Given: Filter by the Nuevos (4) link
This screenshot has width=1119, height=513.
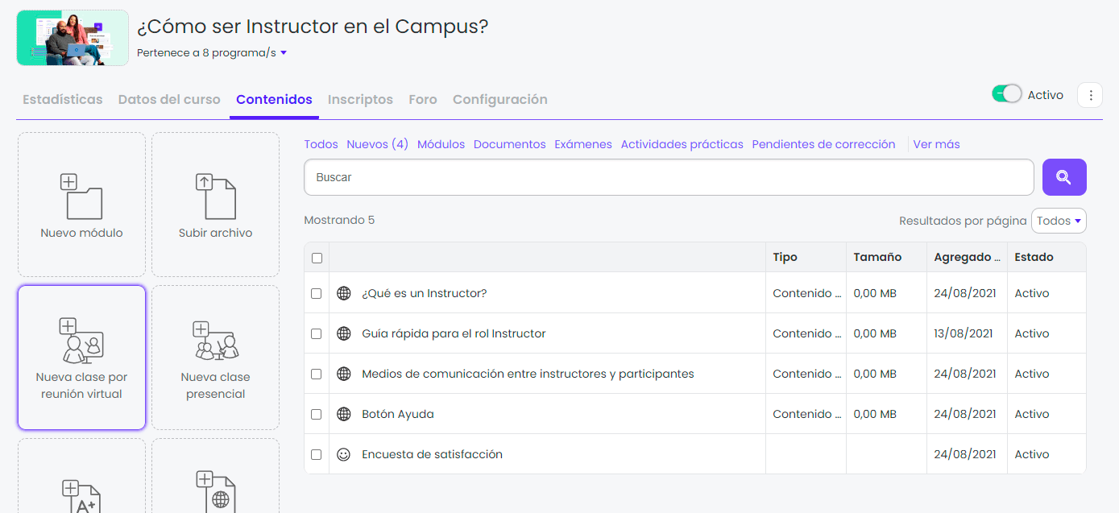Looking at the screenshot, I should (377, 144).
